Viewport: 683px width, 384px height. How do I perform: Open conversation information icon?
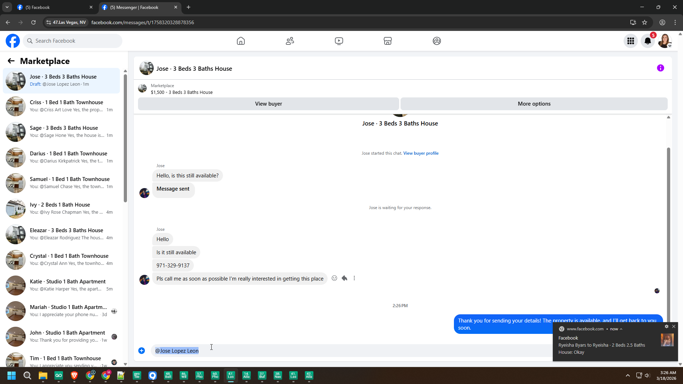pyautogui.click(x=661, y=68)
